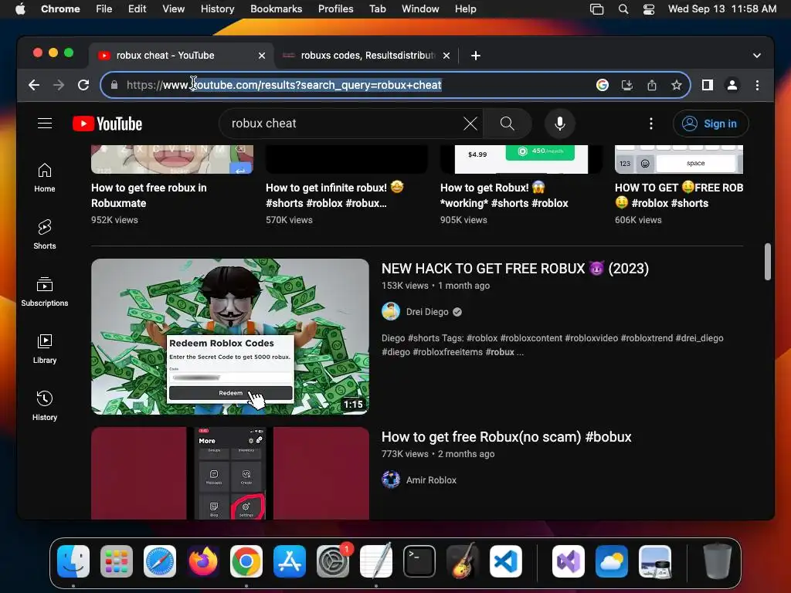Open Control Center in menu bar
This screenshot has height=593, width=791.
click(x=649, y=9)
